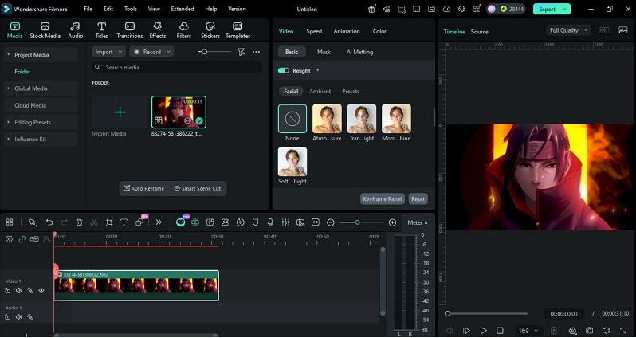The image size is (636, 338).
Task: Open the Titles tab
Action: pyautogui.click(x=101, y=30)
